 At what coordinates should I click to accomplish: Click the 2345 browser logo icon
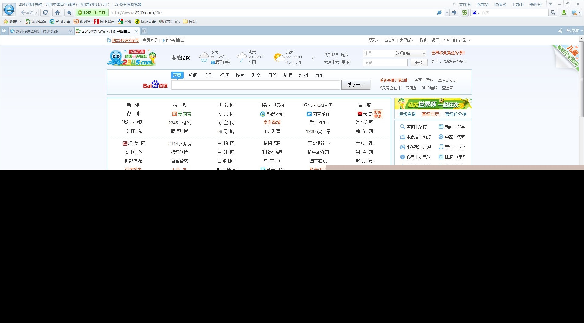tap(9, 10)
